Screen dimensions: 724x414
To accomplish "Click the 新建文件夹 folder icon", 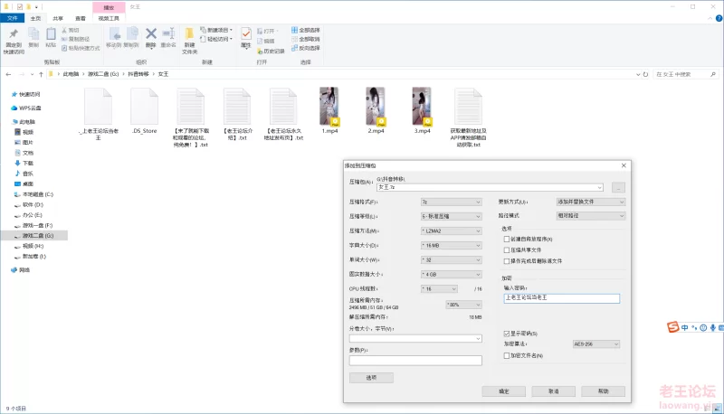I will [189, 34].
